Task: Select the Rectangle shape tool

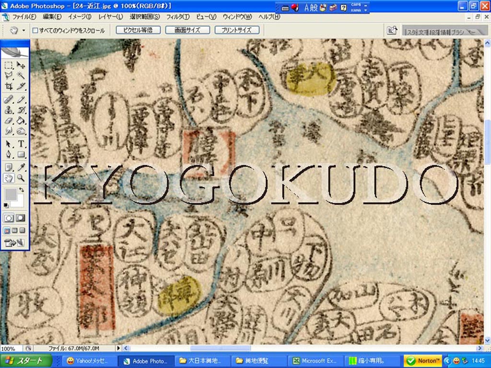Action: coord(21,154)
